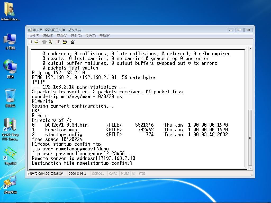This screenshot has width=271, height=203.
Task: Click the vertical scrollbar thumb
Action: pos(250,137)
